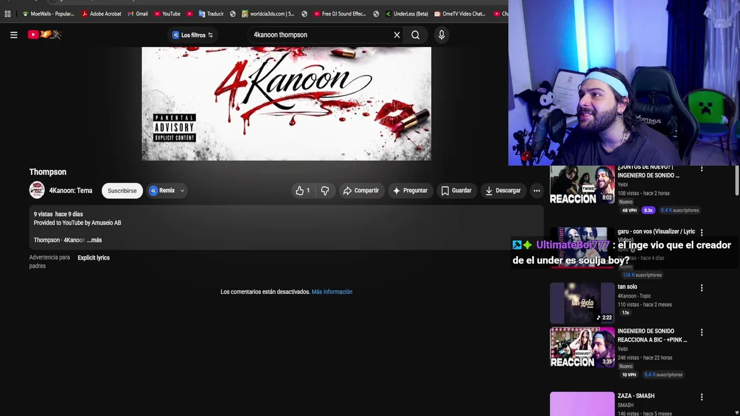Open Free DJ Sound Effects bookmark
This screenshot has width=740, height=416.
pyautogui.click(x=340, y=14)
